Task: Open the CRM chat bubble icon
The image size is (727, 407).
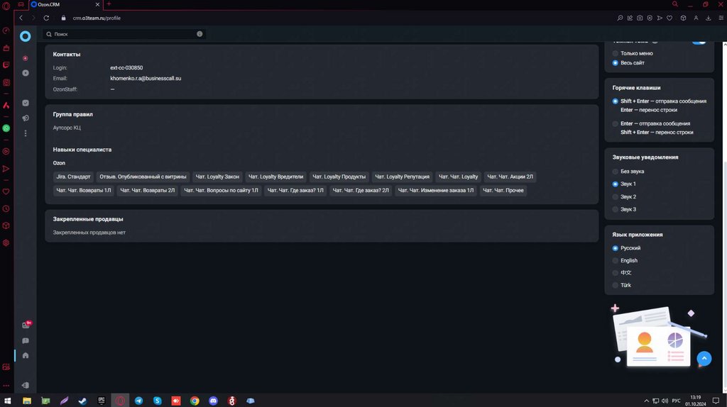Action: tap(26, 341)
